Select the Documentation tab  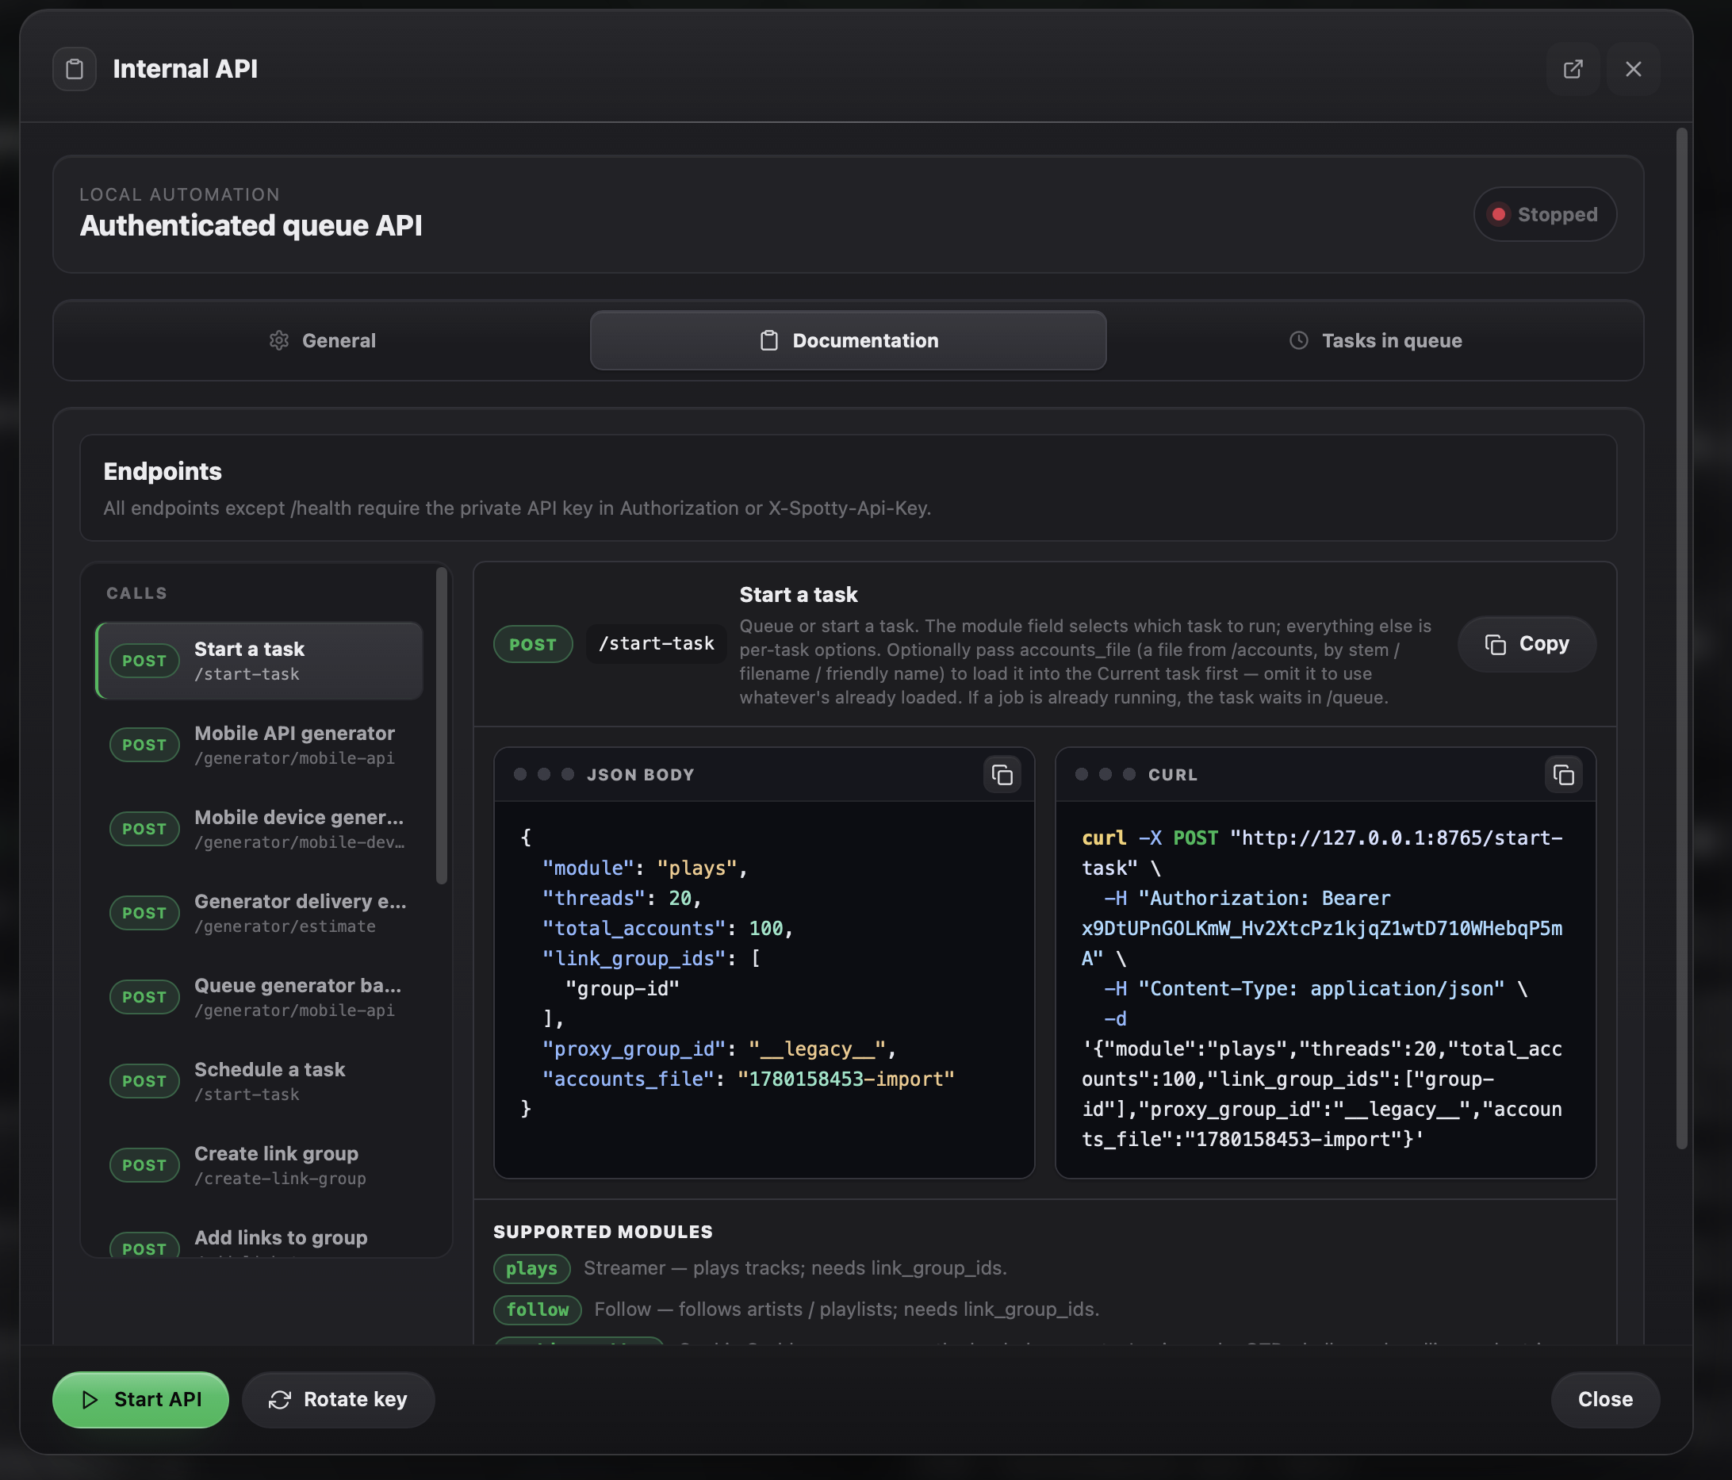[848, 340]
